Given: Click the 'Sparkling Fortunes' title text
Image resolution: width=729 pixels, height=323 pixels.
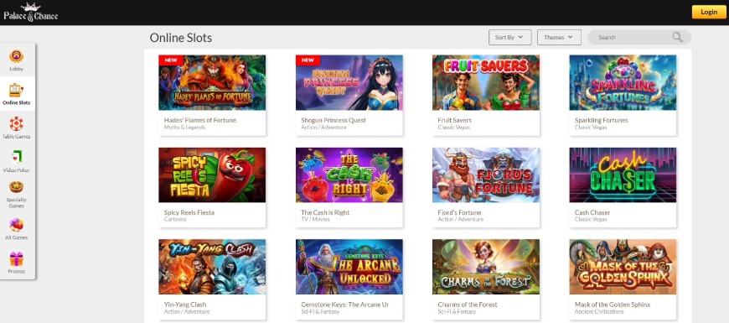Looking at the screenshot, I should [x=601, y=120].
